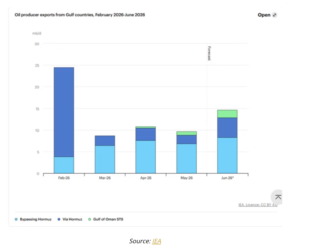312x249 pixels.
Task: Click the vertical Forecast label
Action: point(209,53)
